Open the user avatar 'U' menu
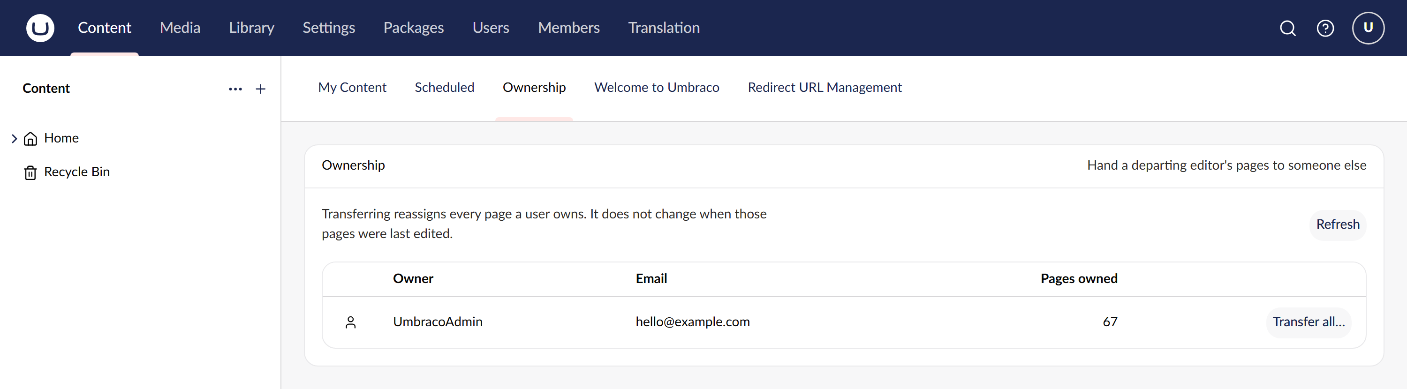This screenshot has height=389, width=1407. [x=1368, y=28]
